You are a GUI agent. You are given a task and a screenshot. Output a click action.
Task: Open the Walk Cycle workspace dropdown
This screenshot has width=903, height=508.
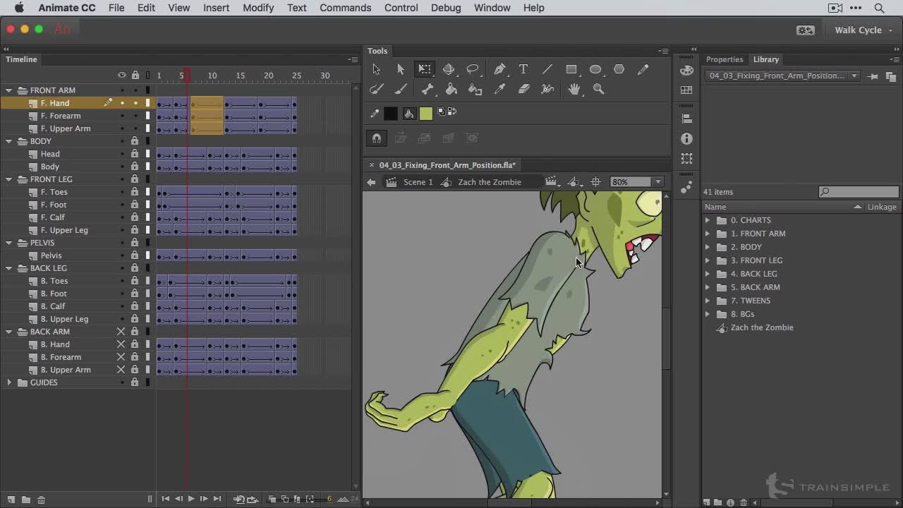[x=863, y=30]
